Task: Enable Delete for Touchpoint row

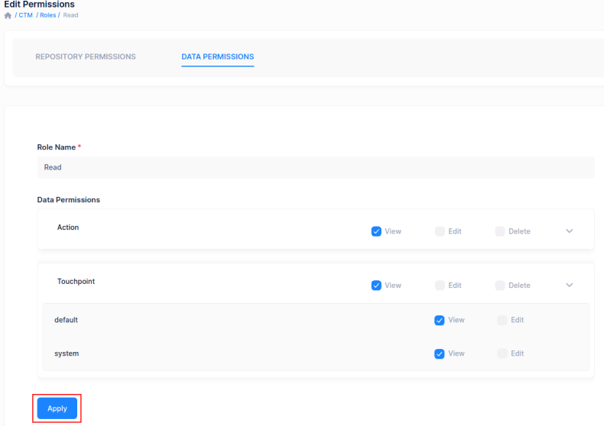Action: point(500,286)
